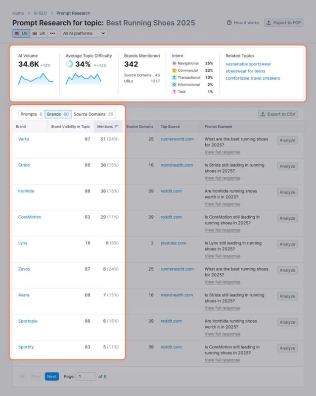Select the Brands tab
316x396 pixels.
click(x=57, y=114)
